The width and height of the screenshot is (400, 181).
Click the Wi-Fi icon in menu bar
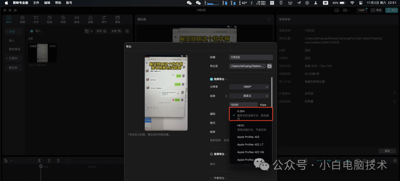(x=352, y=3)
